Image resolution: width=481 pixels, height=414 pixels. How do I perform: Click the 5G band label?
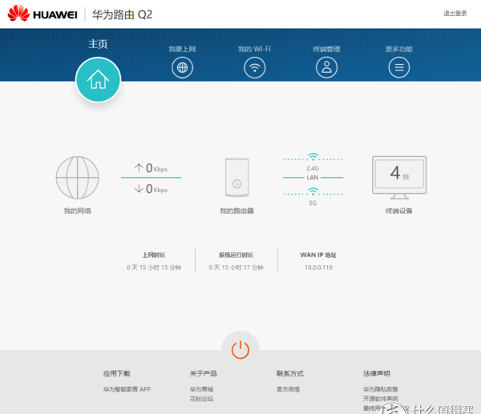313,203
